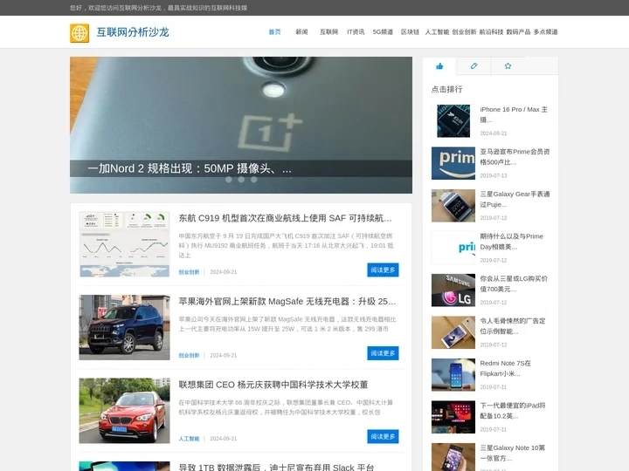The width and height of the screenshot is (629, 471).
Task: Open the 人工智能 tag under 联想集团 article
Action: 189,439
